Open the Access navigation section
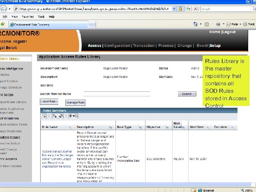This screenshot has height=192, width=256. 95,46
